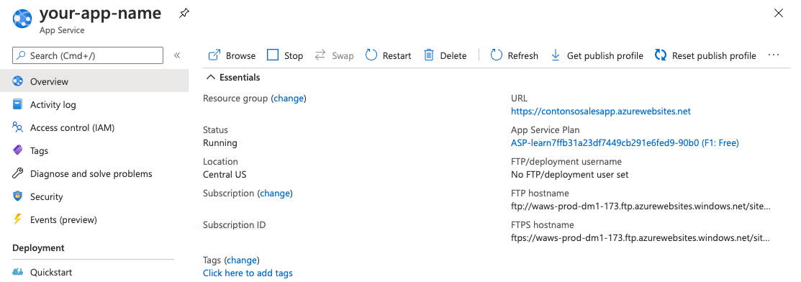Click the Subscription ID label
The width and height of the screenshot is (801, 282).
click(x=234, y=224)
